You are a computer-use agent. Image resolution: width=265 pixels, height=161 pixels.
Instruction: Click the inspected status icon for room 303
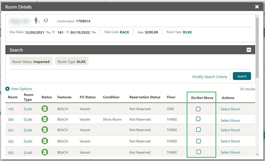[45, 152]
